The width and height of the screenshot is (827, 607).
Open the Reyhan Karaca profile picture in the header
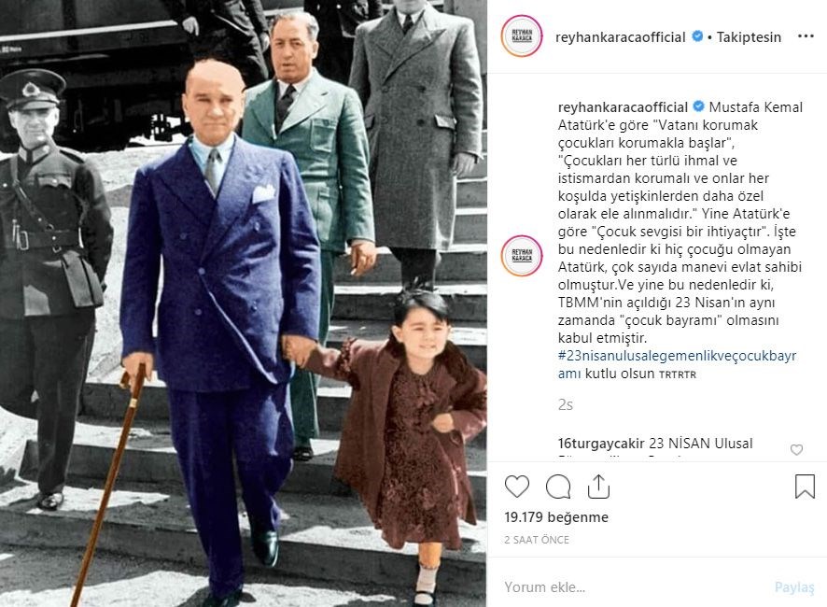(x=522, y=35)
